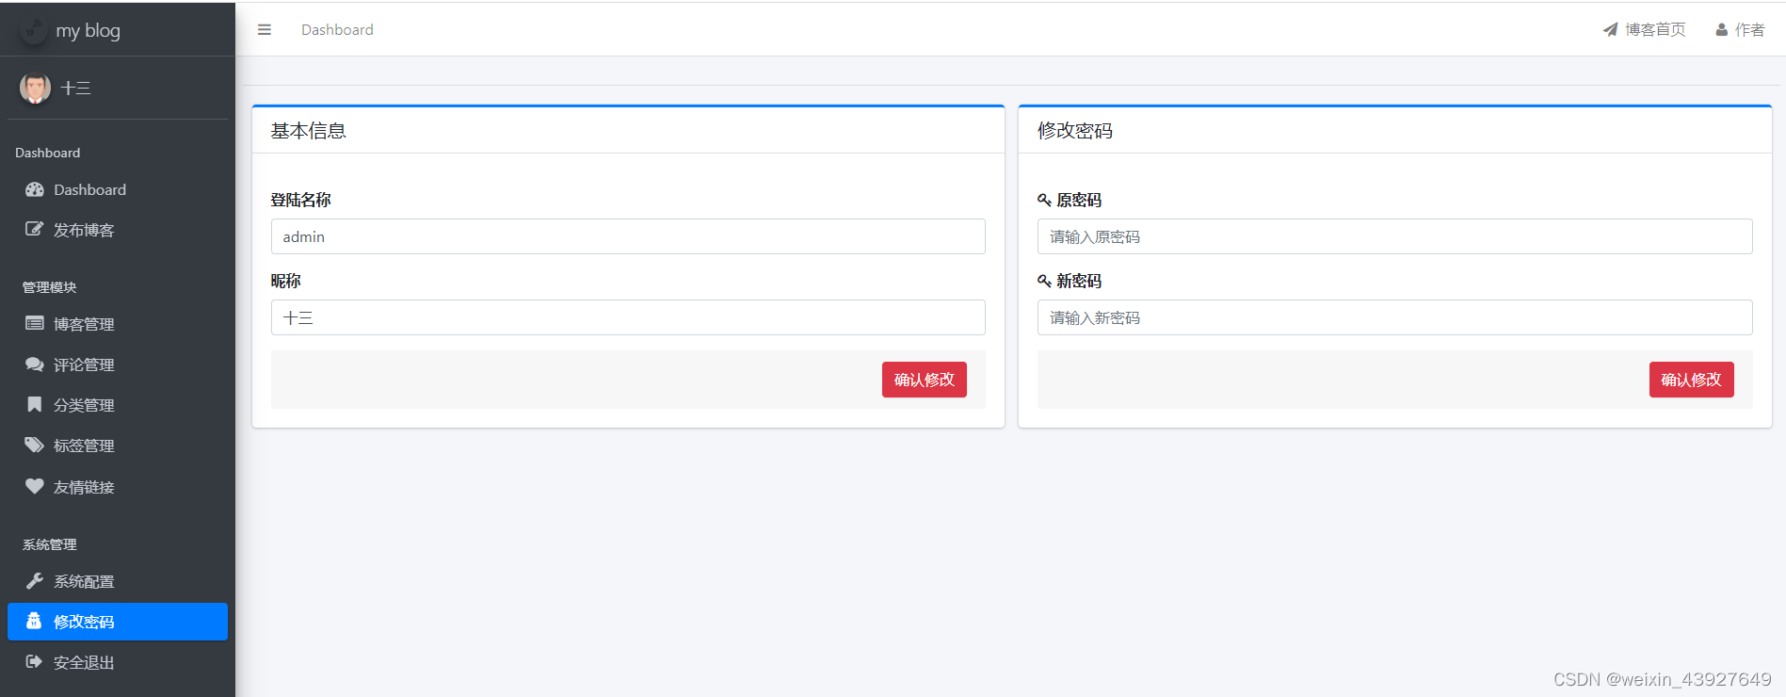Click the key icon beside 新密码
Viewport: 1786px width, 697px height.
(x=1044, y=281)
